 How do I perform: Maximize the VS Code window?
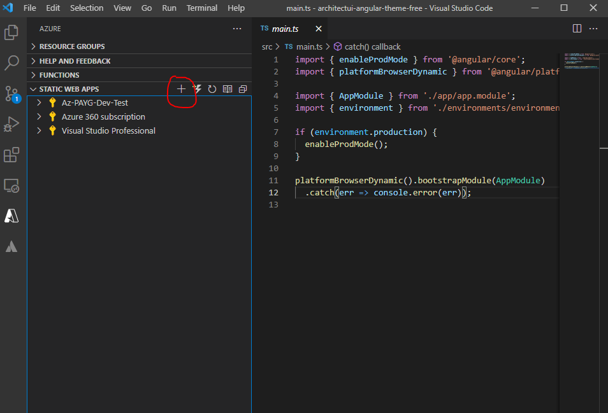click(x=564, y=8)
